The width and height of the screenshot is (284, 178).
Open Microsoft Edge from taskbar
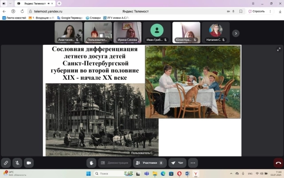coord(163,174)
